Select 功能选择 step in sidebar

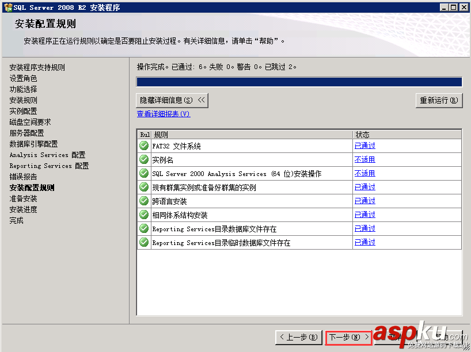(24, 89)
